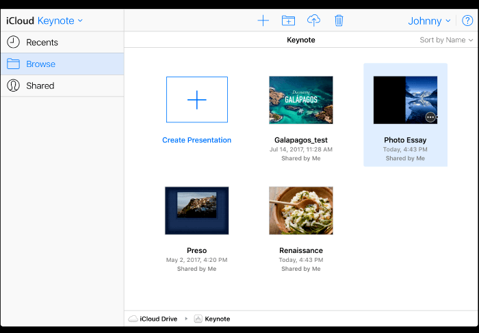Click the upload to cloud icon
Image resolution: width=479 pixels, height=333 pixels.
313,21
